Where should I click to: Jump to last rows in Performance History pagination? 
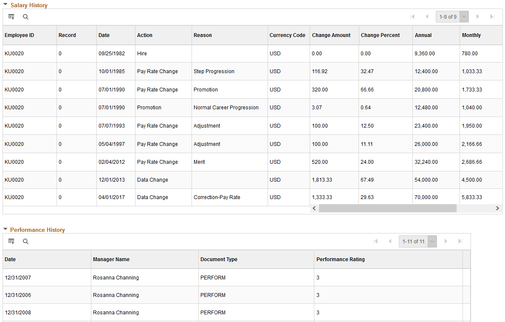[x=460, y=241]
